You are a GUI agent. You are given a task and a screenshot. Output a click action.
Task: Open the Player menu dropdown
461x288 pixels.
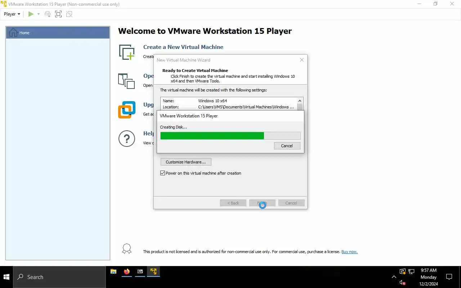(x=12, y=14)
